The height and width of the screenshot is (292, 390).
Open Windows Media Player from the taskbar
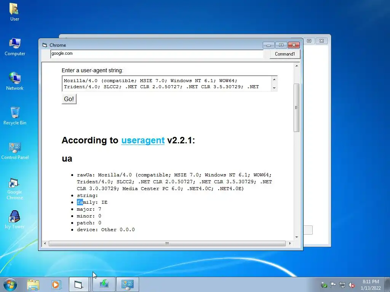click(x=56, y=284)
